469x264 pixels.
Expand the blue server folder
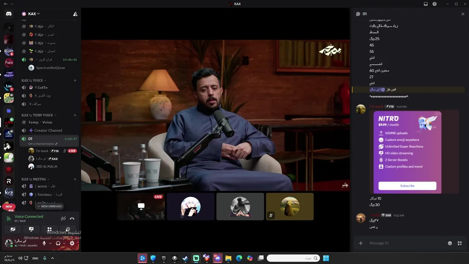pyautogui.click(x=9, y=111)
